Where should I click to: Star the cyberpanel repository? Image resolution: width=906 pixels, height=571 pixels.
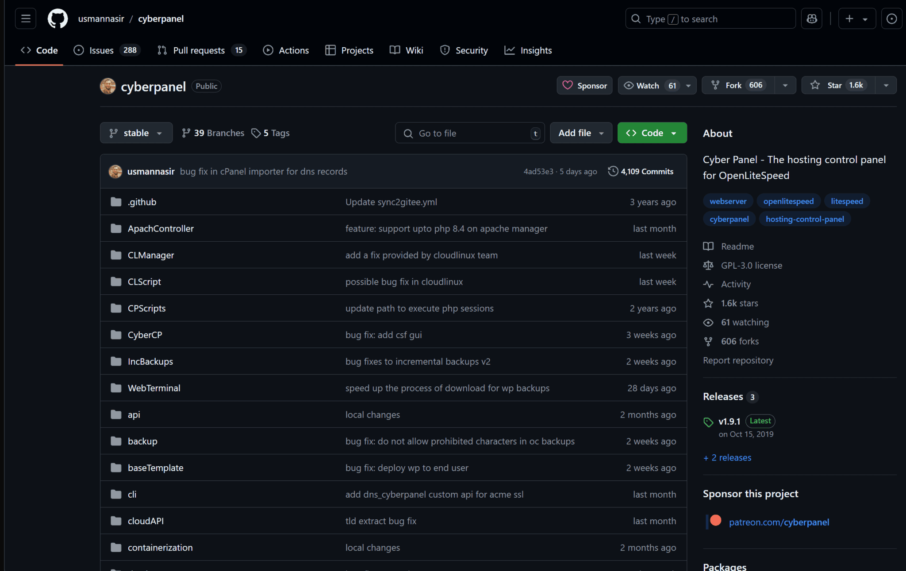[838, 85]
